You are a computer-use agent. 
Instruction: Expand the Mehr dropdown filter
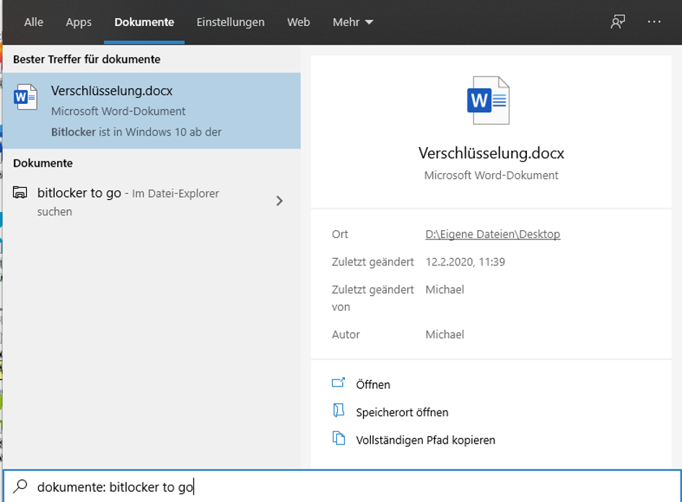(353, 22)
